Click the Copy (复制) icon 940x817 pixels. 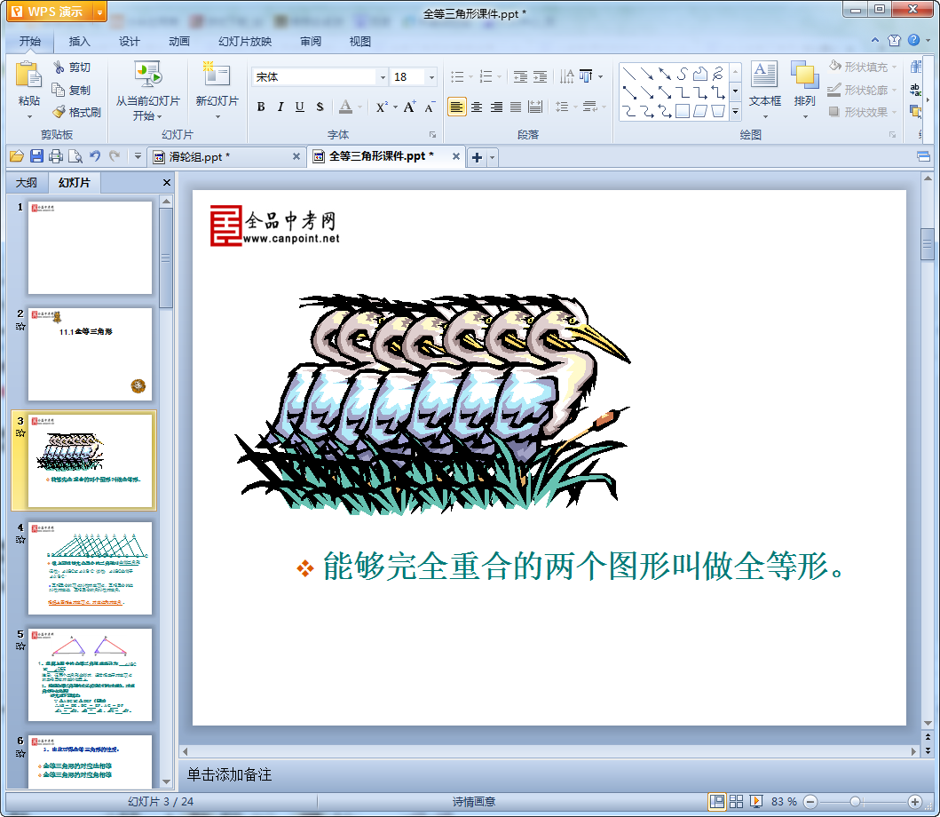coord(59,90)
